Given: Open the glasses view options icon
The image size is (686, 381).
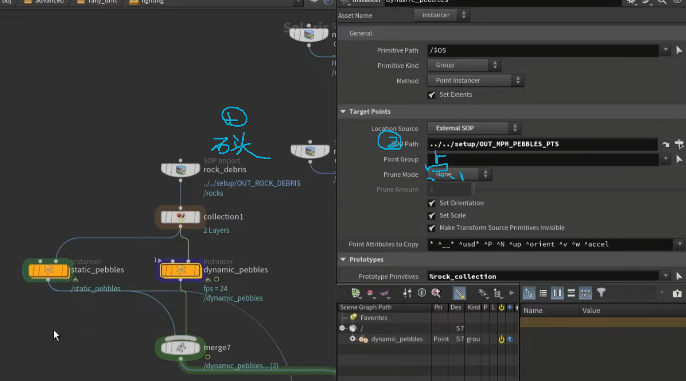Looking at the screenshot, I should (x=483, y=293).
